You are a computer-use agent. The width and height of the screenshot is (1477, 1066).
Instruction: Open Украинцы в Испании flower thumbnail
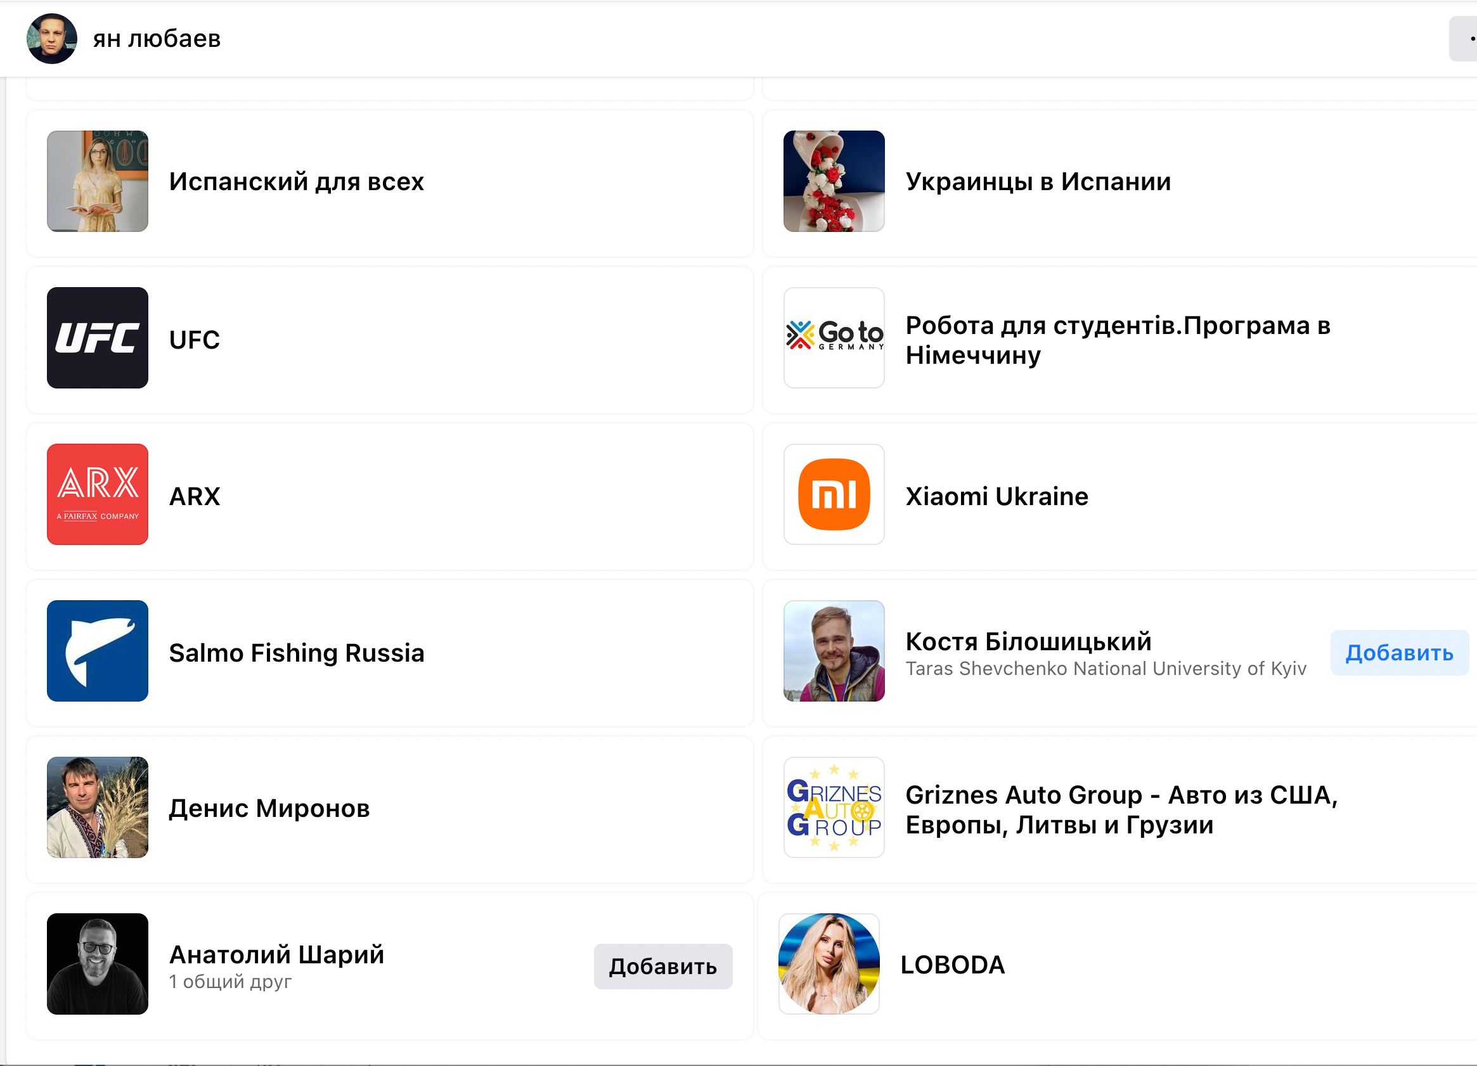[834, 181]
